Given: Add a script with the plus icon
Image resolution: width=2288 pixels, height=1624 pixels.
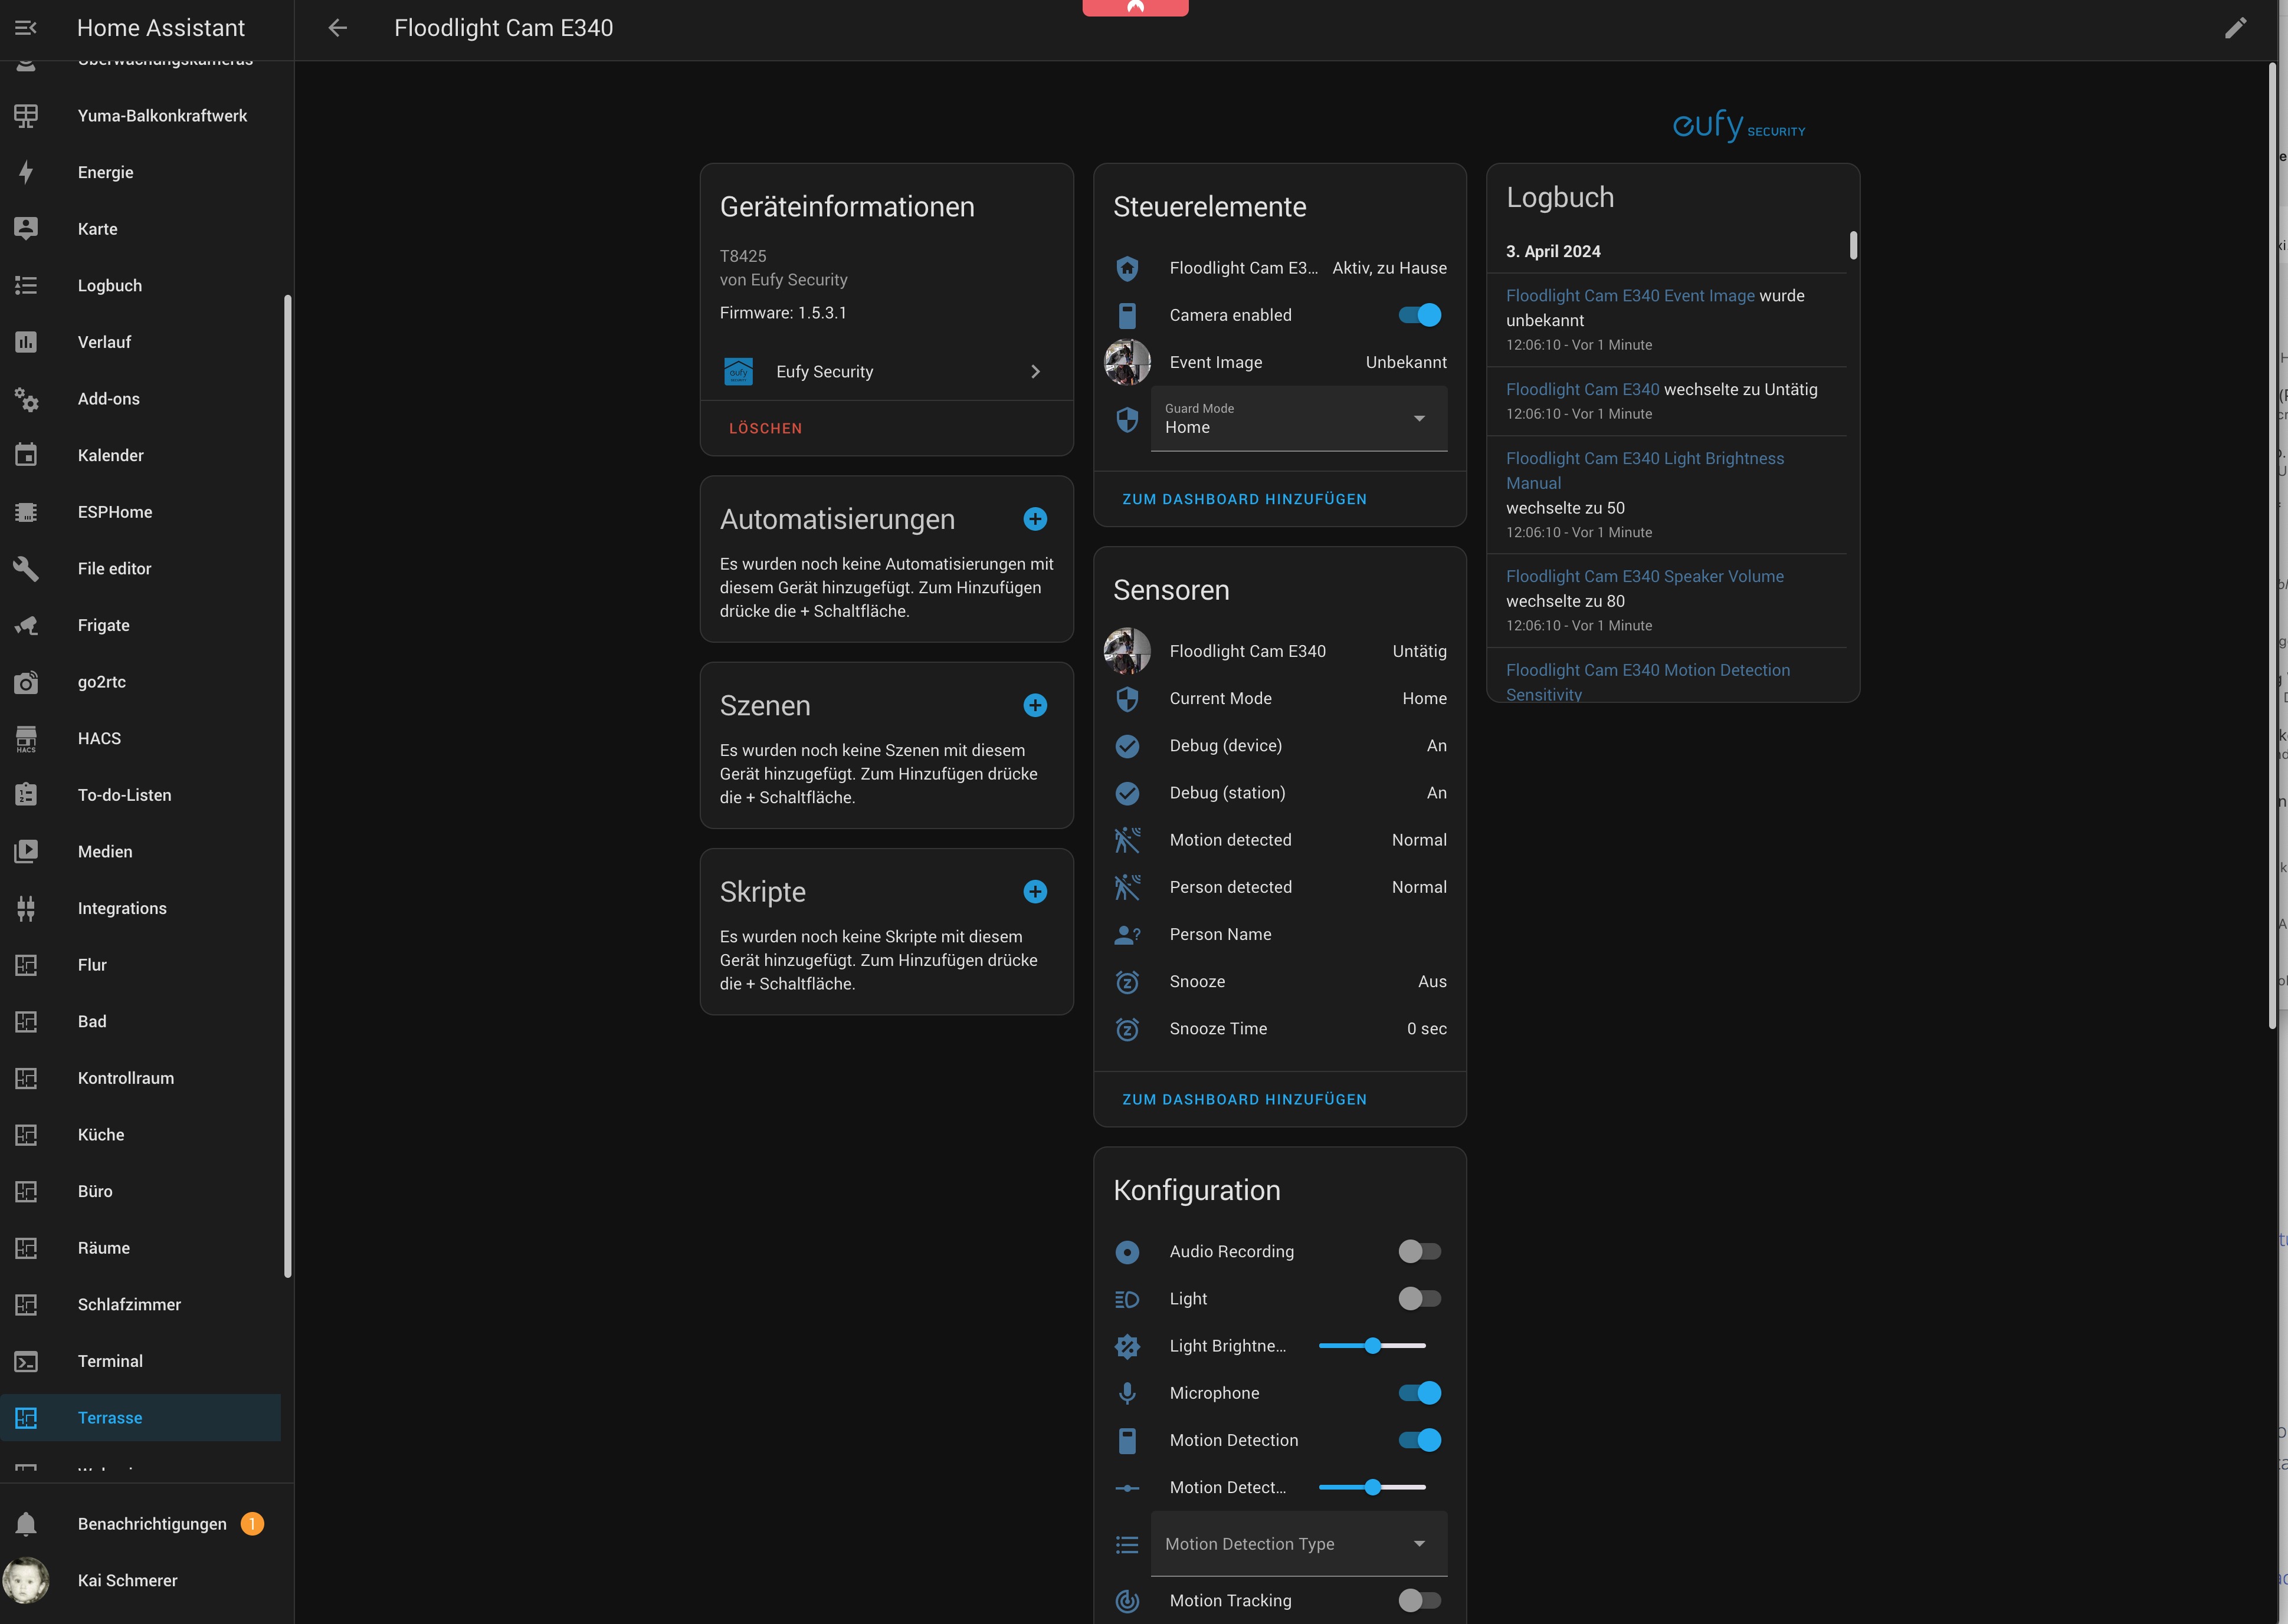Looking at the screenshot, I should click(1034, 892).
